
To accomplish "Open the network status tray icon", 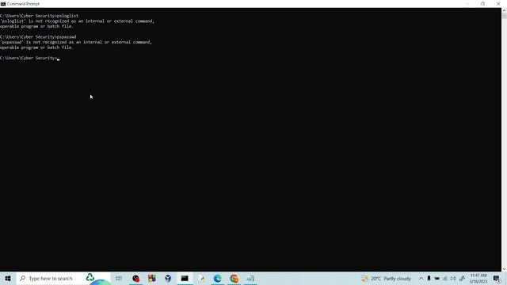I will pos(445,278).
